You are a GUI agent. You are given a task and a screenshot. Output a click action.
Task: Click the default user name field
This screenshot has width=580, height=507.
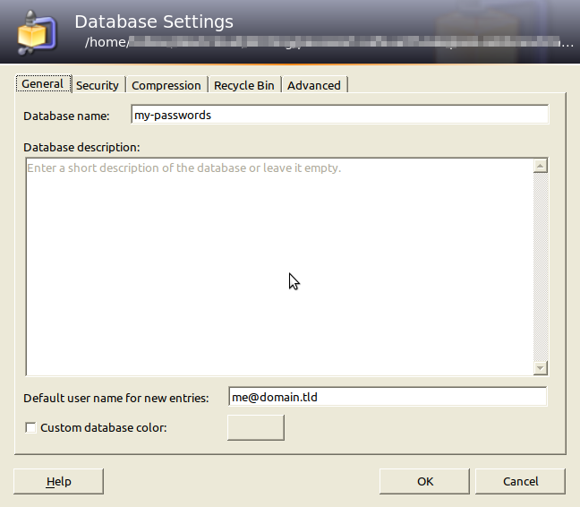(x=387, y=397)
